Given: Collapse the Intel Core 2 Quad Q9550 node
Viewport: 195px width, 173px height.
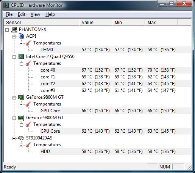Looking at the screenshot, I should point(14,57).
